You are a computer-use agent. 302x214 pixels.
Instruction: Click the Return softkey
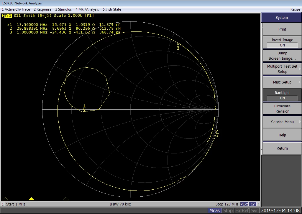(282, 148)
